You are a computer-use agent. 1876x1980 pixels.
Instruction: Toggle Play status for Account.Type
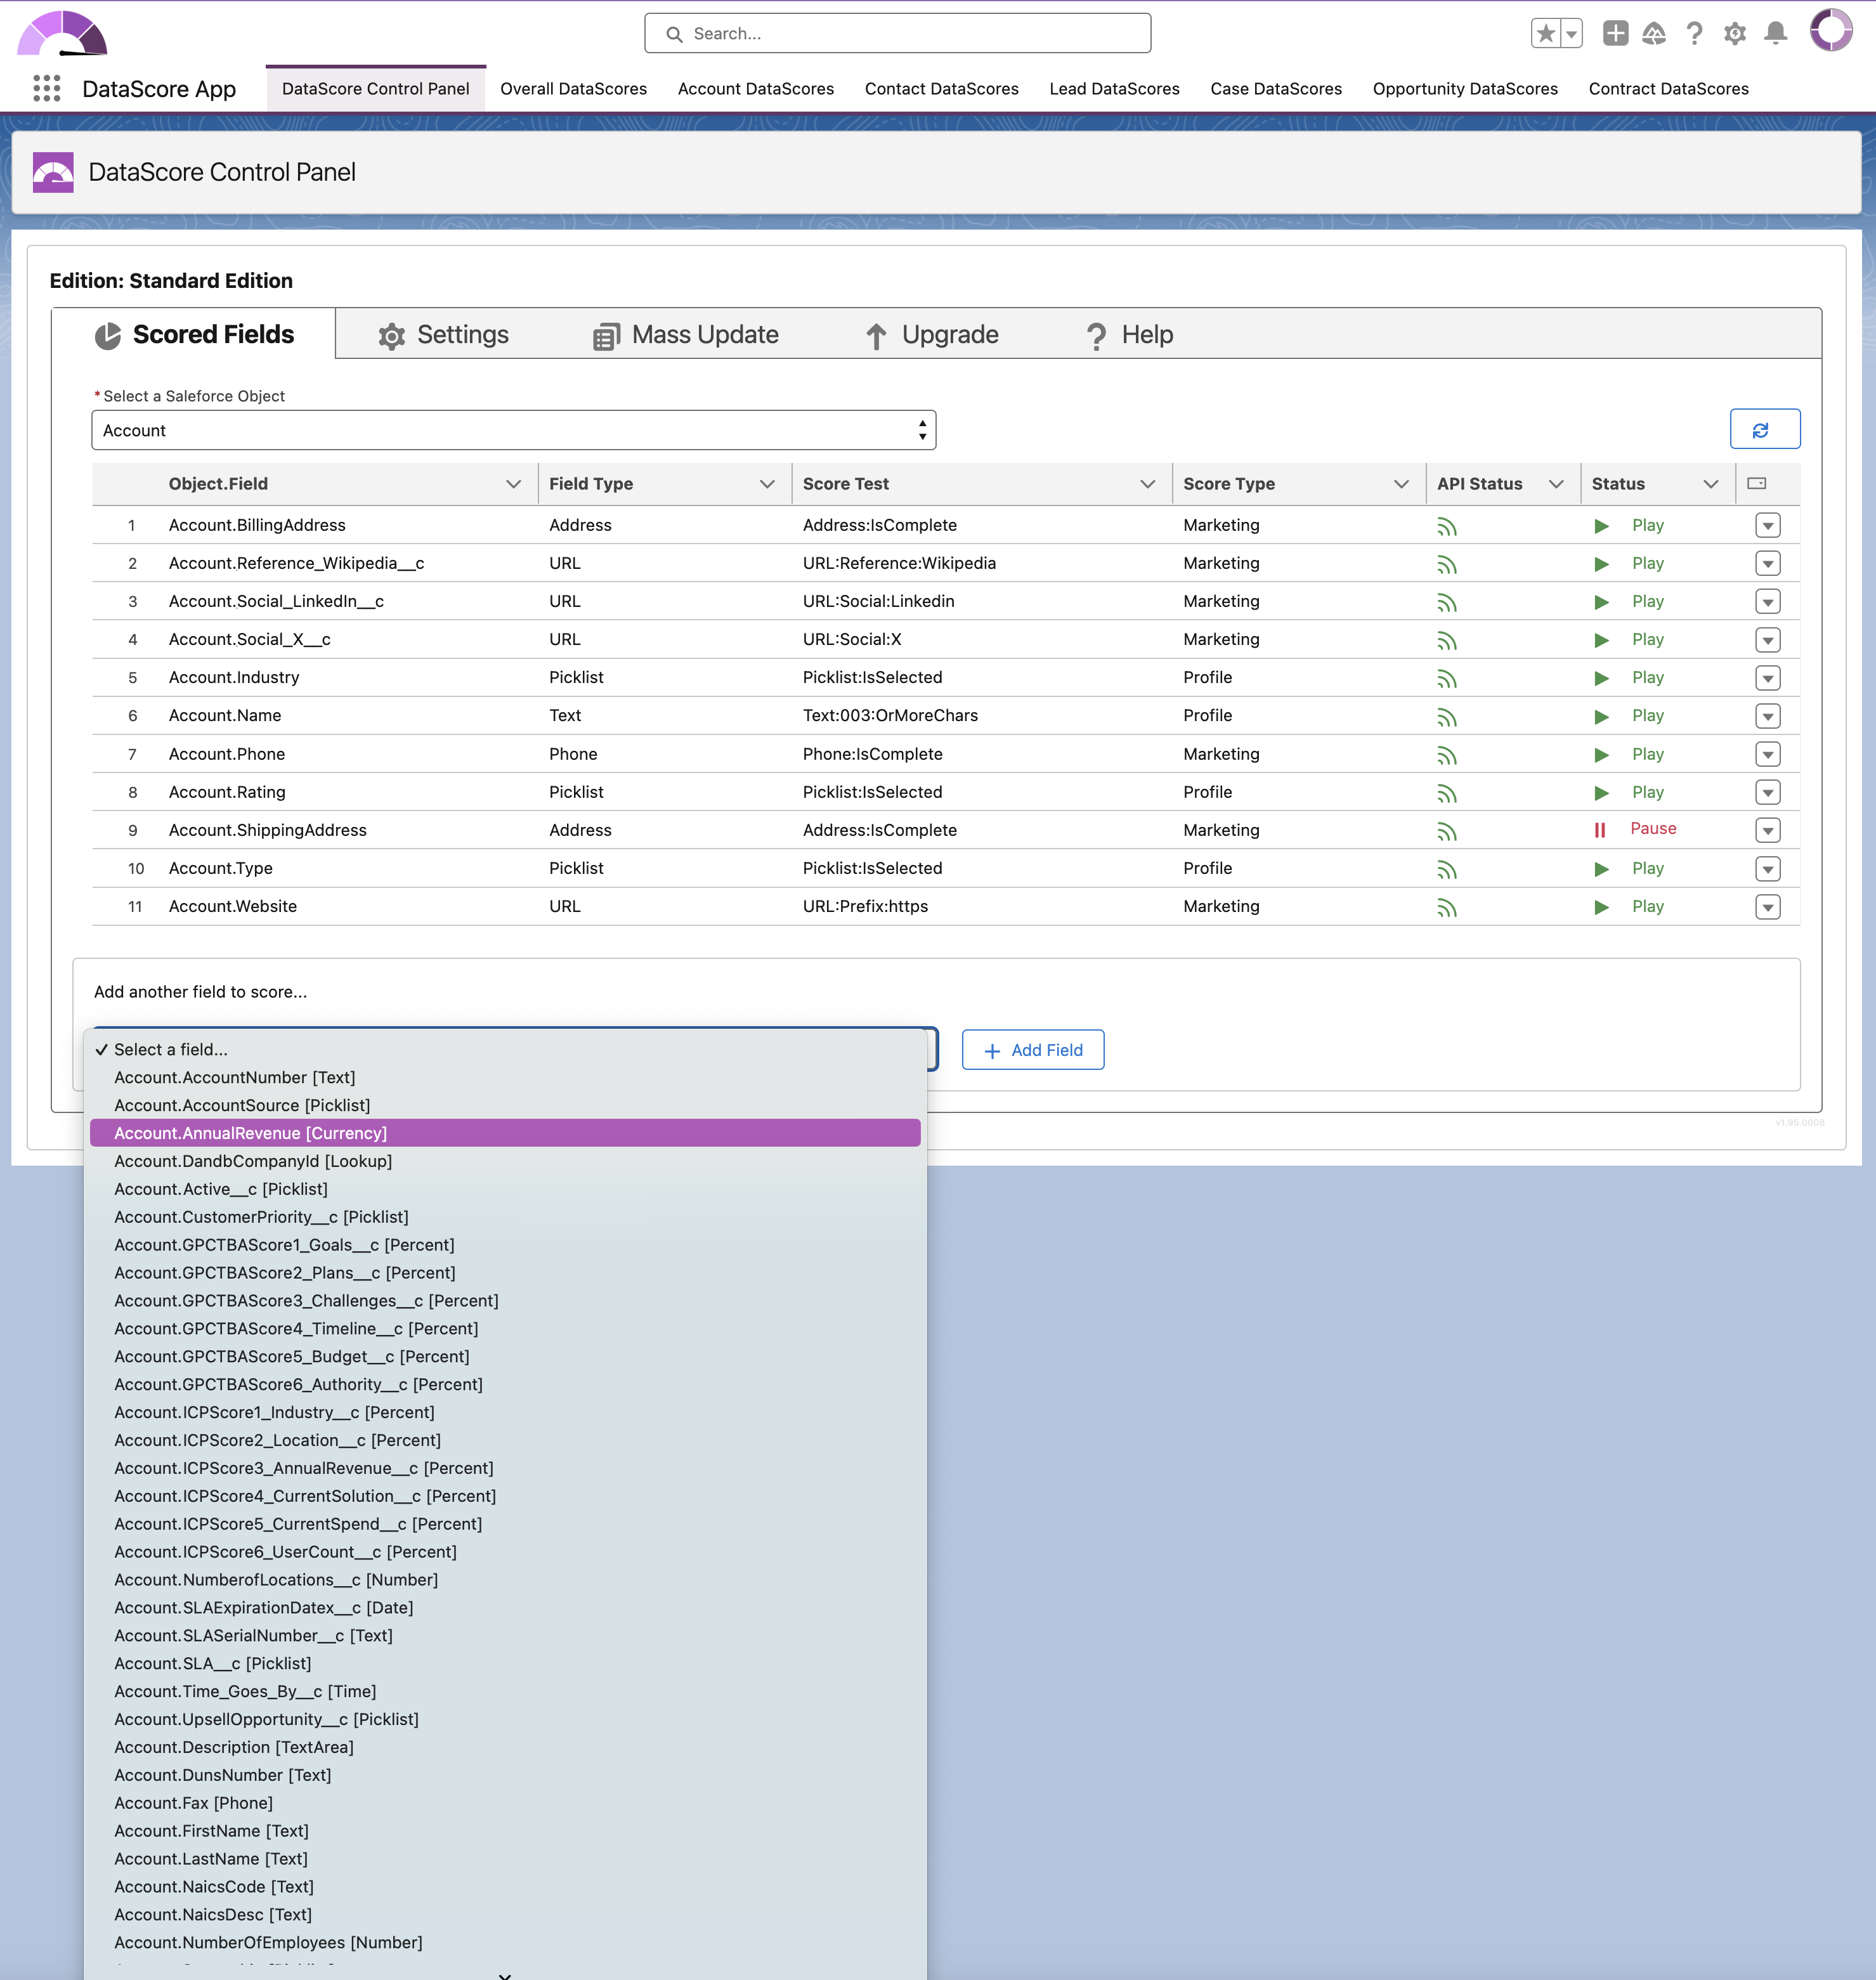pos(1629,868)
